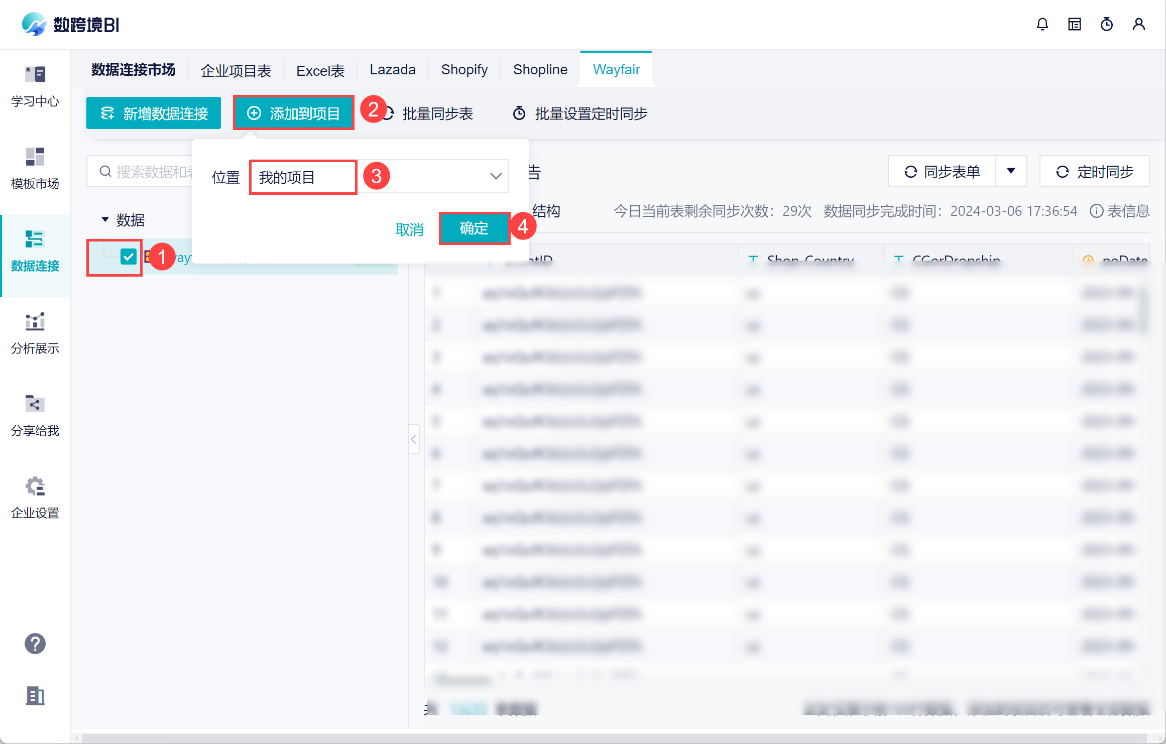This screenshot has width=1166, height=744.
Task: Open the table list icon in header
Action: click(1074, 24)
